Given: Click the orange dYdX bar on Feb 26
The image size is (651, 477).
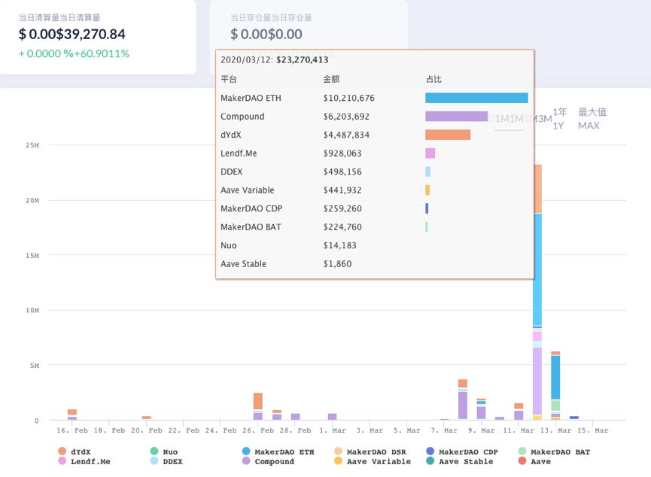Looking at the screenshot, I should click(x=258, y=401).
